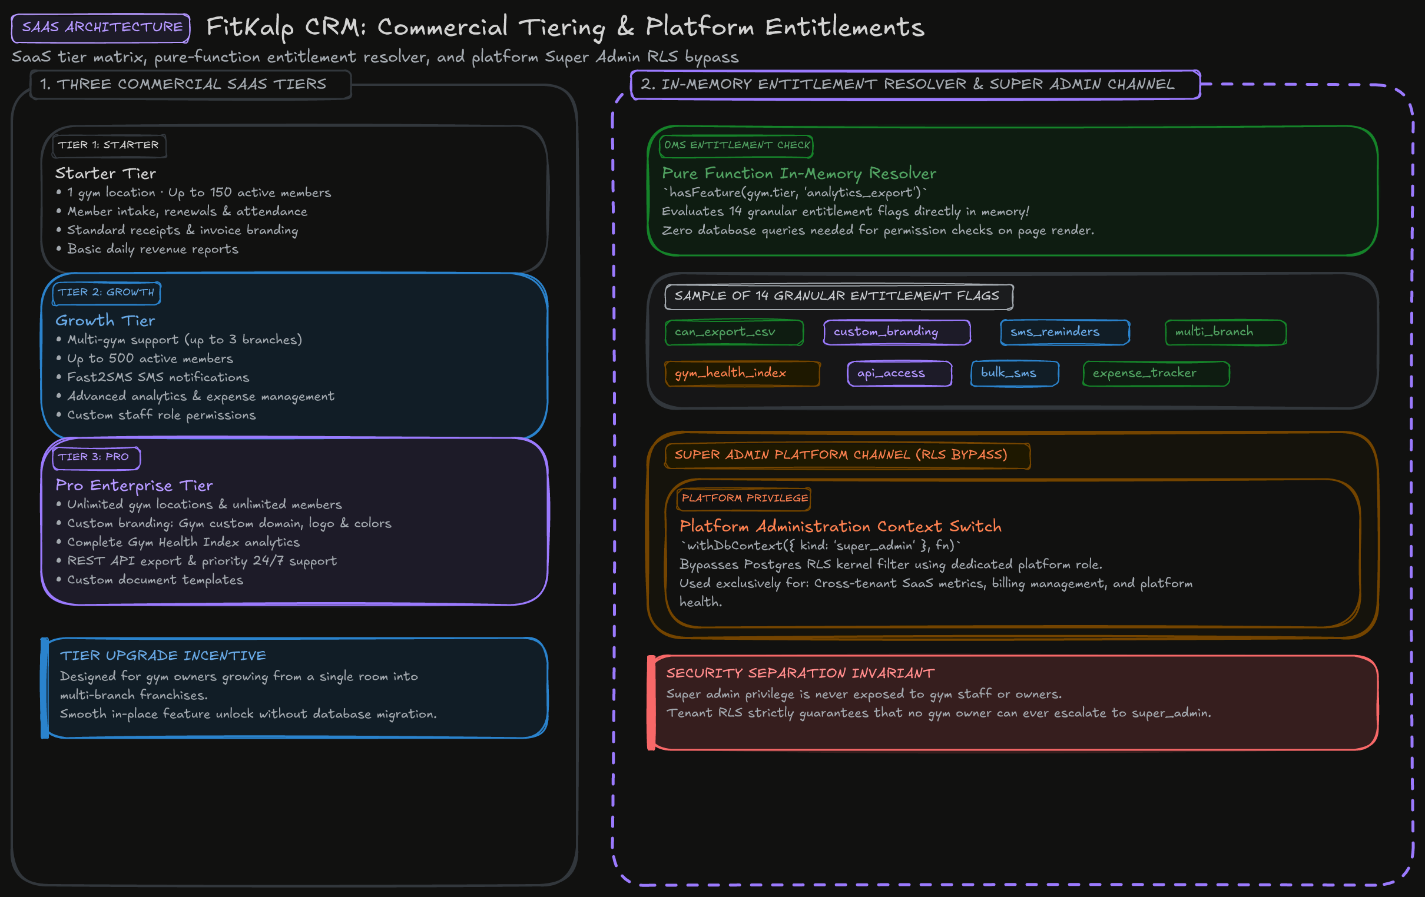The height and width of the screenshot is (897, 1425).
Task: Click 'Super admin privilege is never exposed' line
Action: 864,695
